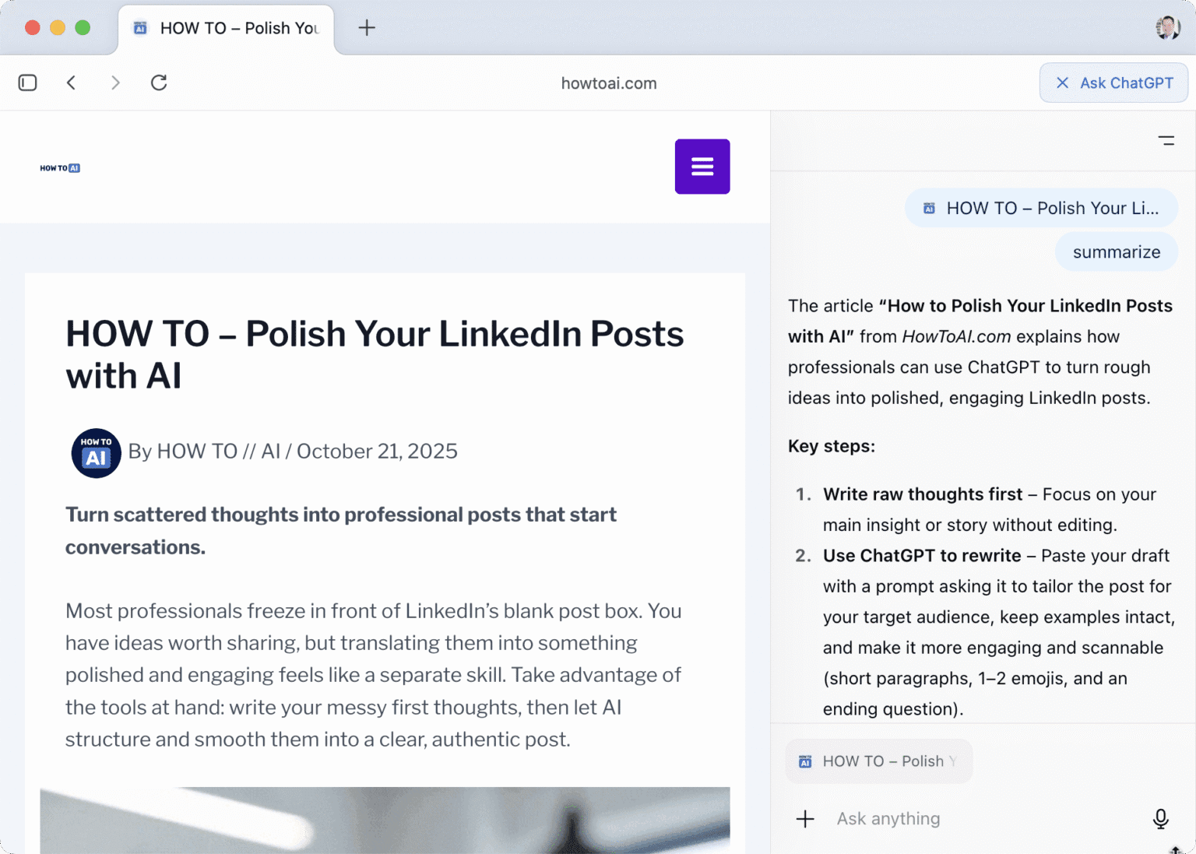Click the page context chip above chat input
The height and width of the screenshot is (854, 1196).
click(879, 761)
